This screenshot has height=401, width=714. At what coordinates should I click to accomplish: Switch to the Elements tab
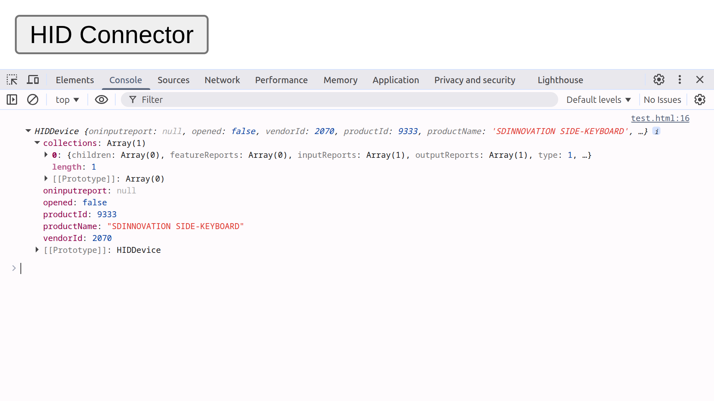[x=75, y=80]
